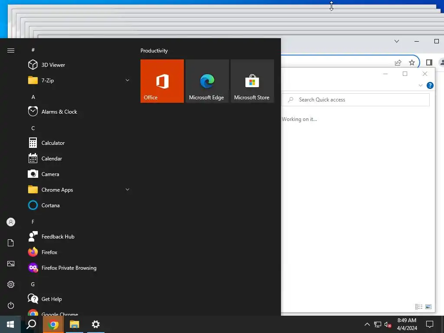444x333 pixels.
Task: Switch to Chrome on the taskbar
Action: click(x=53, y=324)
